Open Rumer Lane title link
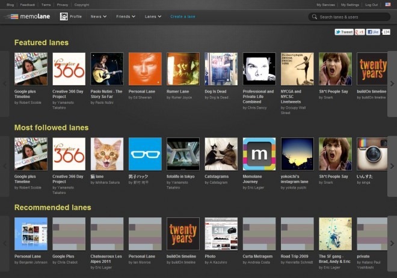 tap(177, 91)
